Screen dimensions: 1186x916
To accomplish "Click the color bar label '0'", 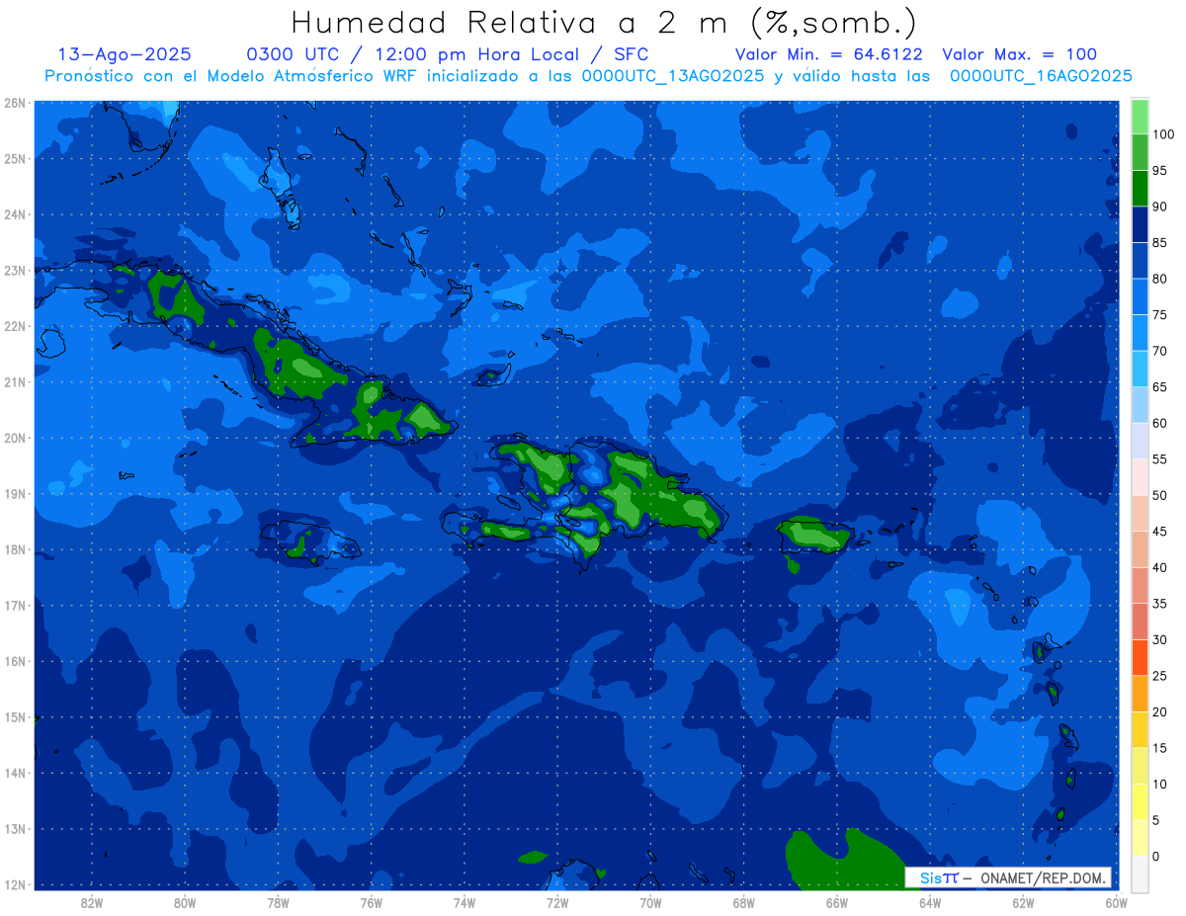I will (1155, 856).
